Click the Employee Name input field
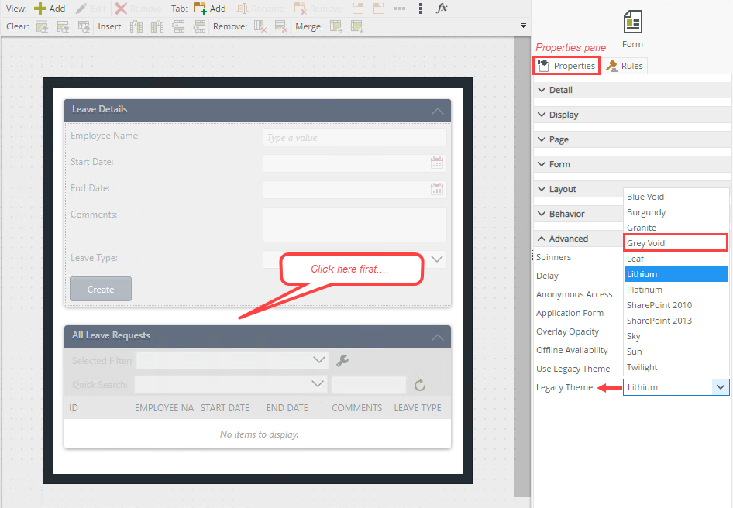 click(354, 138)
